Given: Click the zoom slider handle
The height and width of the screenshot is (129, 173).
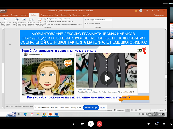Looking at the screenshot, I should 151,110.
